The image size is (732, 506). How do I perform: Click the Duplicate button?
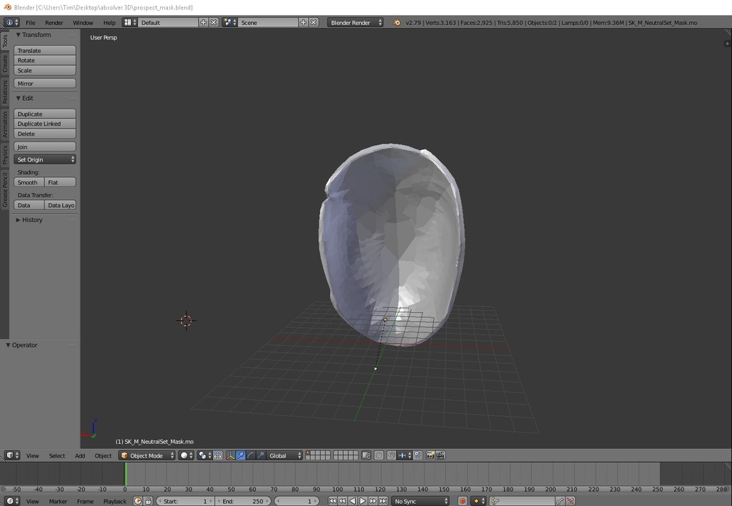point(45,114)
